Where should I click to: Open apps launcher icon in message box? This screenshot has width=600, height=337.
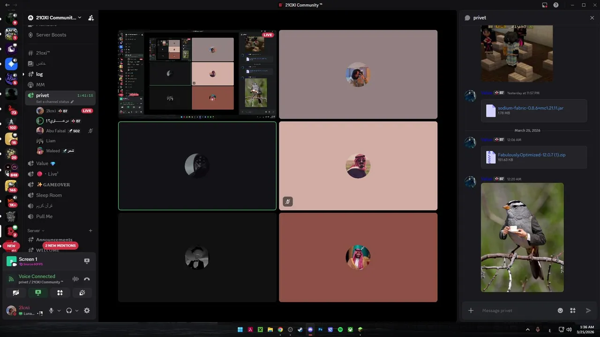tap(573, 310)
